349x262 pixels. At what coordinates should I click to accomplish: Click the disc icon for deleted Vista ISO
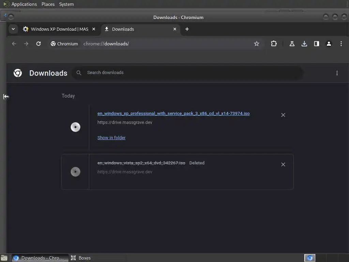pyautogui.click(x=75, y=172)
